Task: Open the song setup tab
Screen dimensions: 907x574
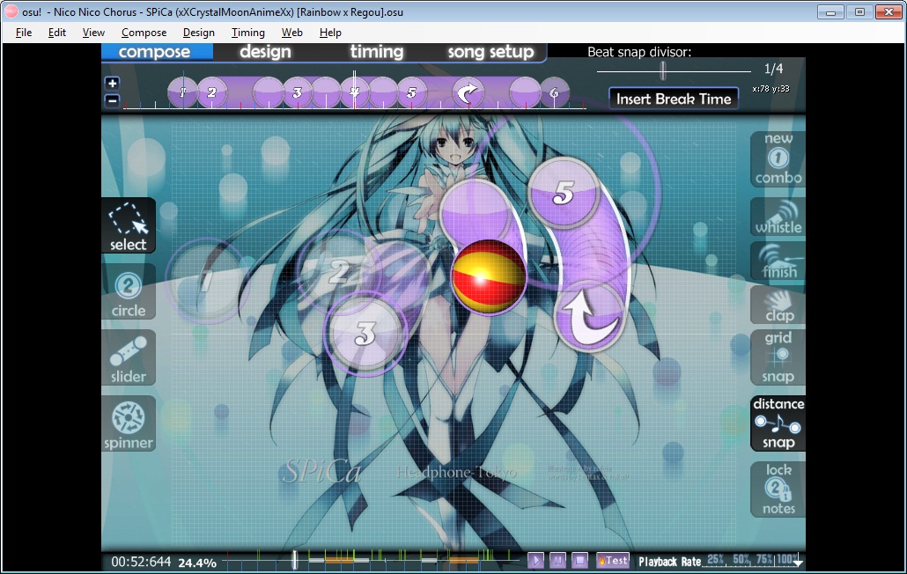Action: tap(490, 51)
